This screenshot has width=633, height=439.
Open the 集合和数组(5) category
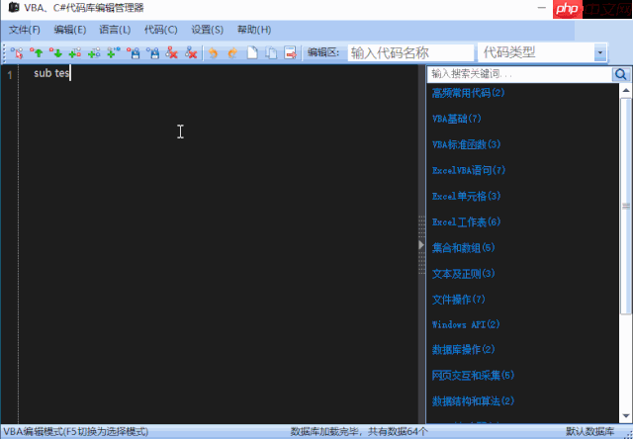point(464,248)
